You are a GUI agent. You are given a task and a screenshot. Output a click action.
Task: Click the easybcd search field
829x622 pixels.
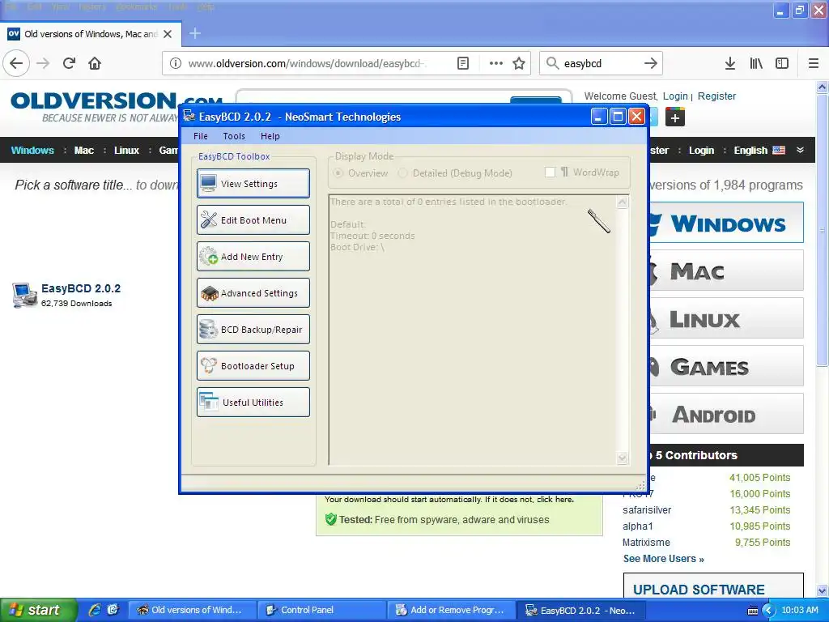click(x=601, y=63)
